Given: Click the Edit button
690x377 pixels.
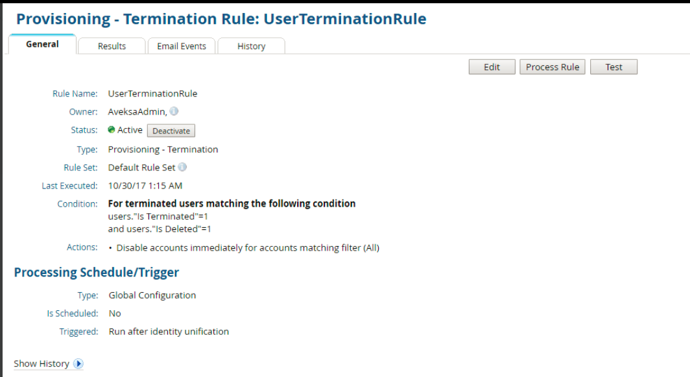Looking at the screenshot, I should pos(492,66).
